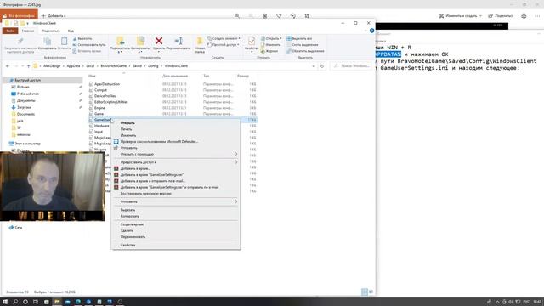Click the Up one level arrow in Explorer
544x306 pixels.
28,66
